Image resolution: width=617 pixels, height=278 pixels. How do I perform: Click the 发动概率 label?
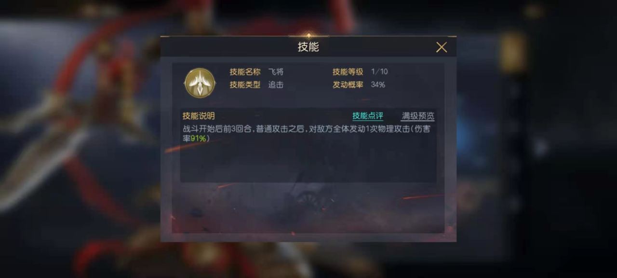click(348, 84)
